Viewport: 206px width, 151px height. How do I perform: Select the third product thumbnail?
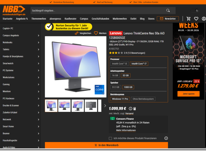[78, 106]
